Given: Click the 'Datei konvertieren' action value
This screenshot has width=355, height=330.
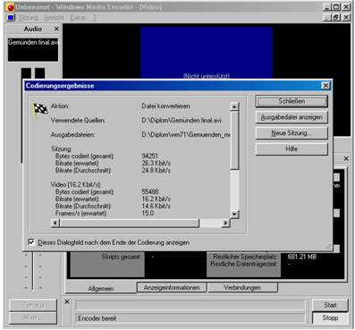Looking at the screenshot, I should coord(165,106).
